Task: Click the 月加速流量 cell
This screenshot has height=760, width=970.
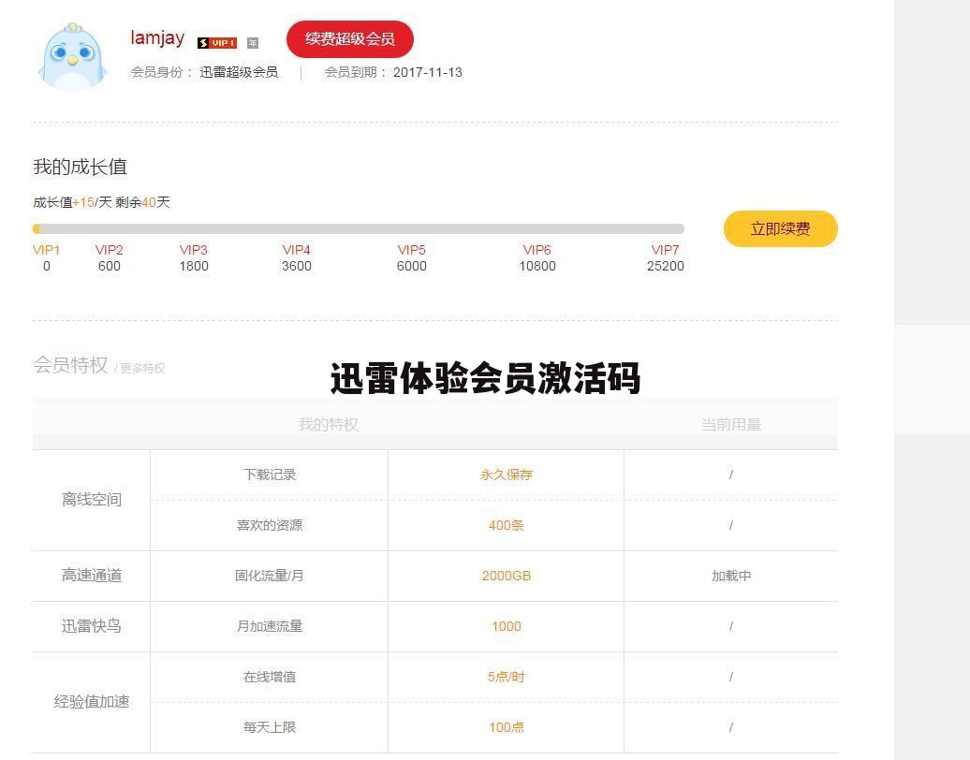Action: [x=269, y=626]
